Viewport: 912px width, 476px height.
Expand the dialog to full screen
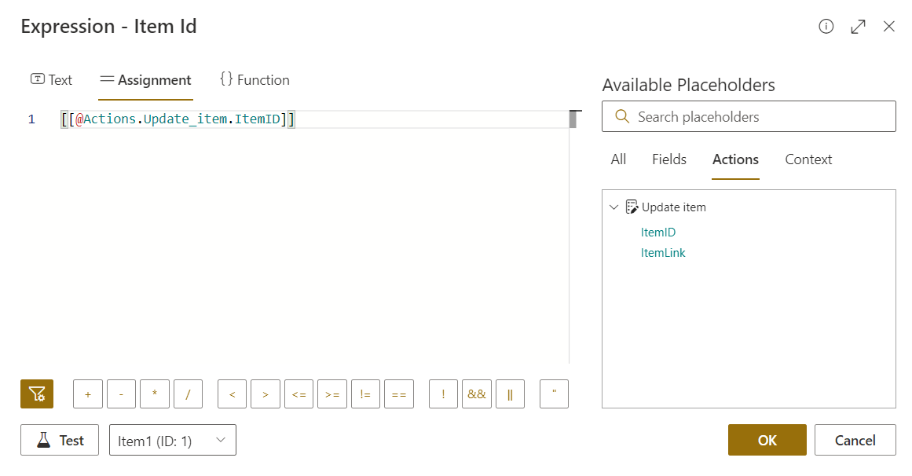[858, 27]
